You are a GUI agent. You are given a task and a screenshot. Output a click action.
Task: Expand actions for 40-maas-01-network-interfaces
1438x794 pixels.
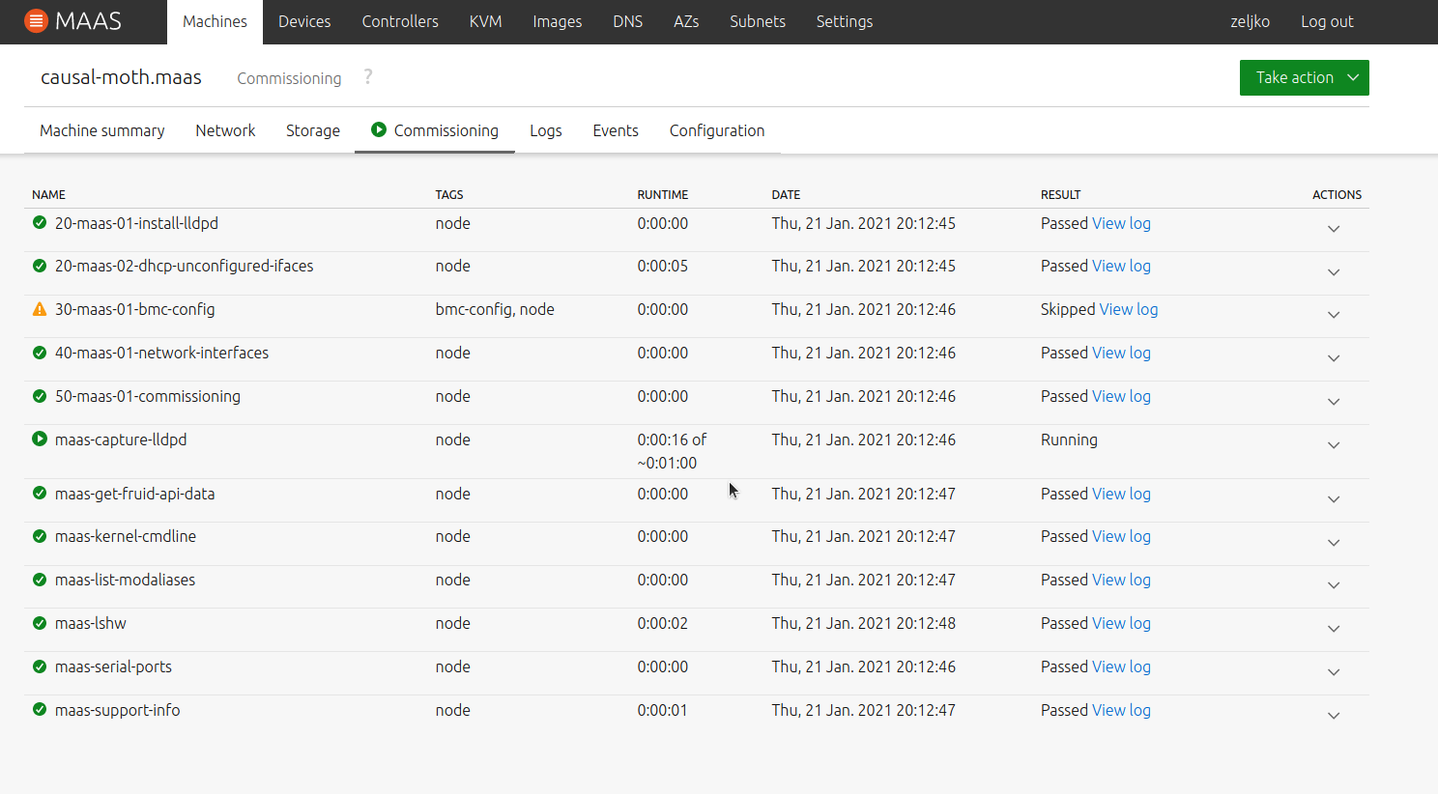(x=1334, y=358)
